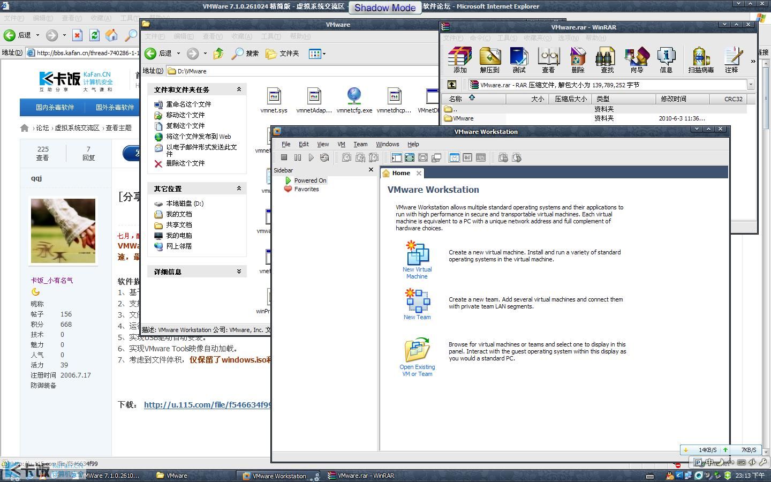Screen dimensions: 771x482
Task: Click WinRAR up-one-level arrow icon
Action: tap(452, 85)
